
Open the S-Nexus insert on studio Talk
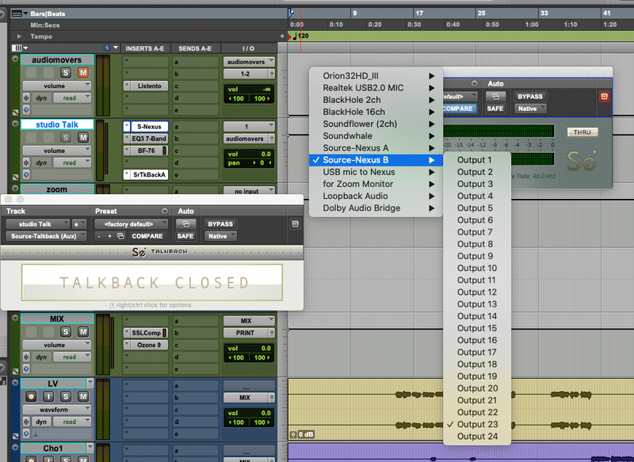(149, 127)
